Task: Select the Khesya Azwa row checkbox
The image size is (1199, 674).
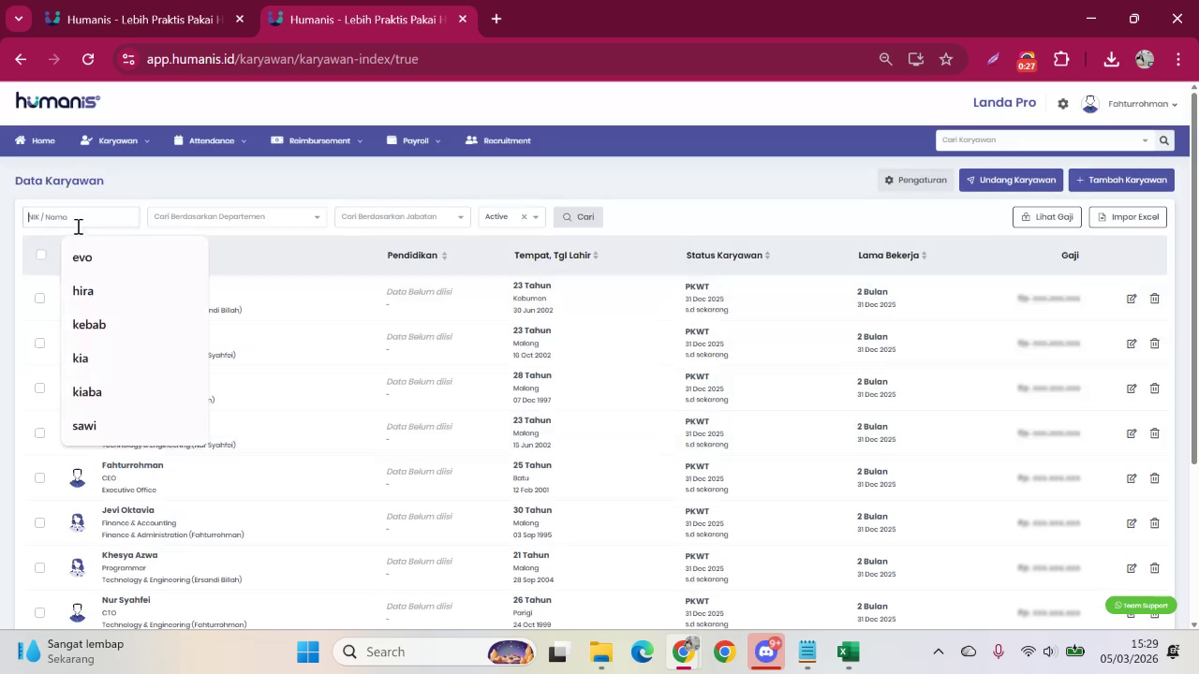Action: tap(39, 568)
